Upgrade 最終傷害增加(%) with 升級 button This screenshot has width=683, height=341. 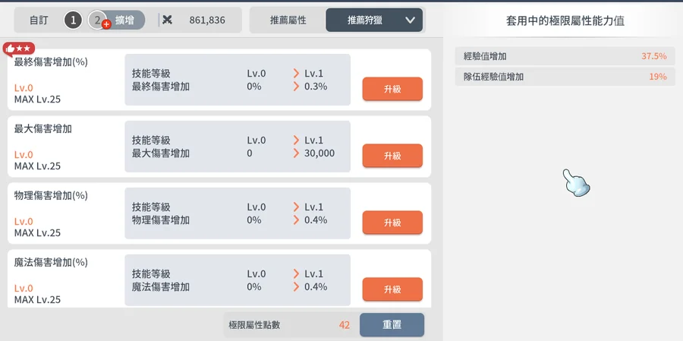[392, 89]
